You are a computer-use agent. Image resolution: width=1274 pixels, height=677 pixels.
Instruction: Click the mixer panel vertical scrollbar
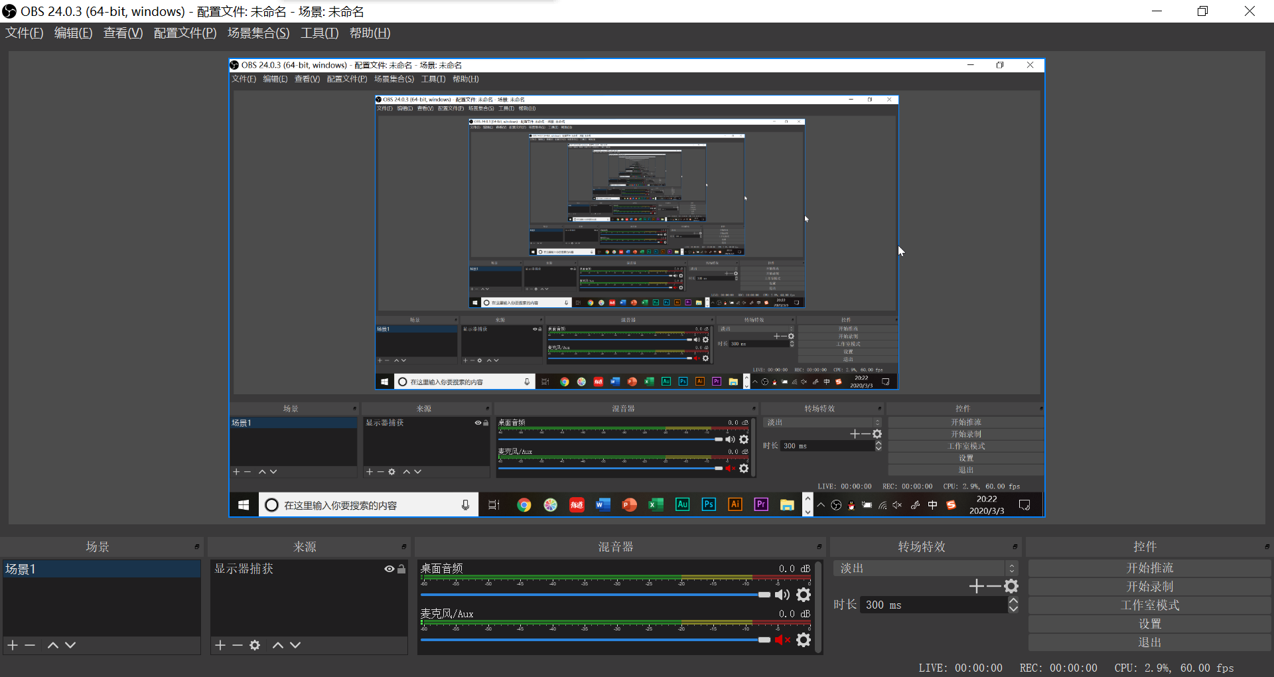(819, 607)
